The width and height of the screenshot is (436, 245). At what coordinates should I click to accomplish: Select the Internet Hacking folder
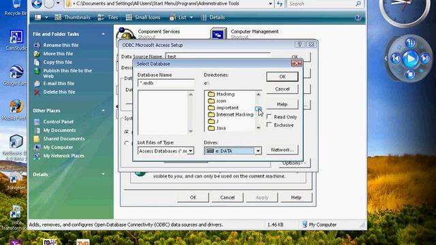[x=230, y=114]
